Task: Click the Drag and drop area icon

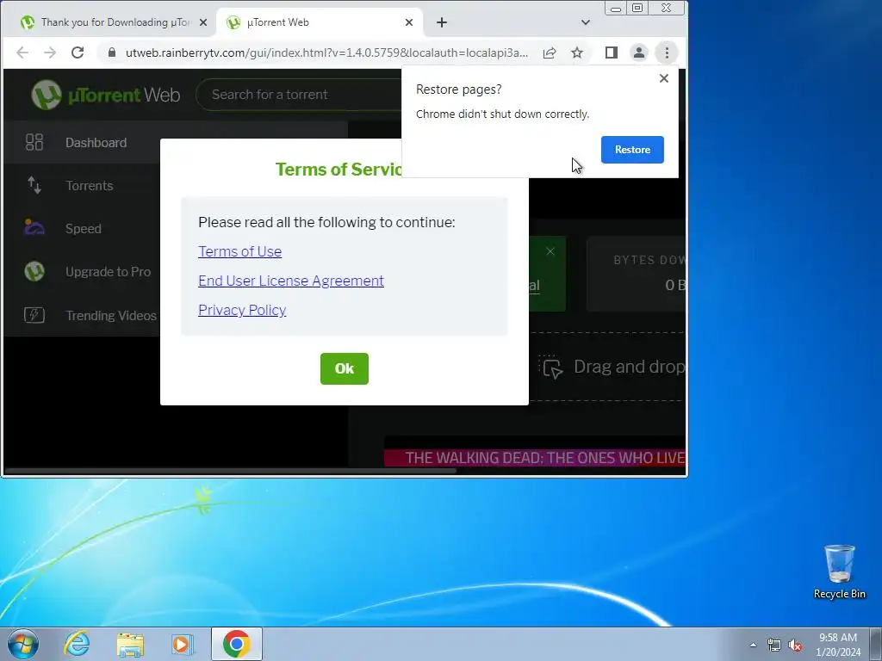Action: (x=551, y=368)
